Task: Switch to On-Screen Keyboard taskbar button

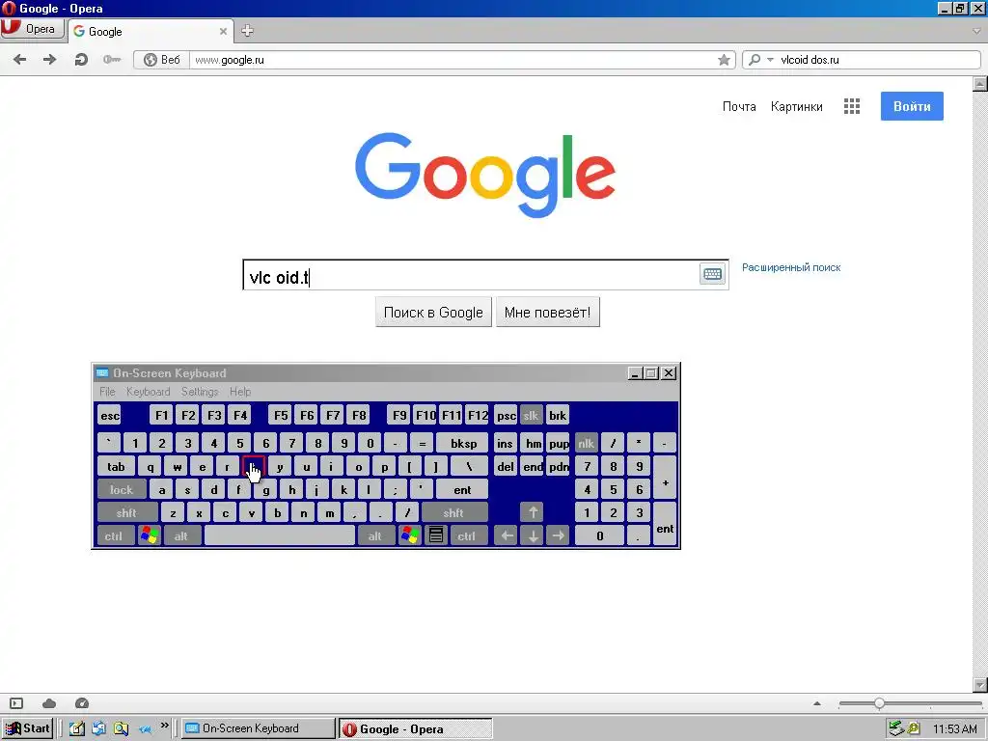Action: click(x=259, y=729)
